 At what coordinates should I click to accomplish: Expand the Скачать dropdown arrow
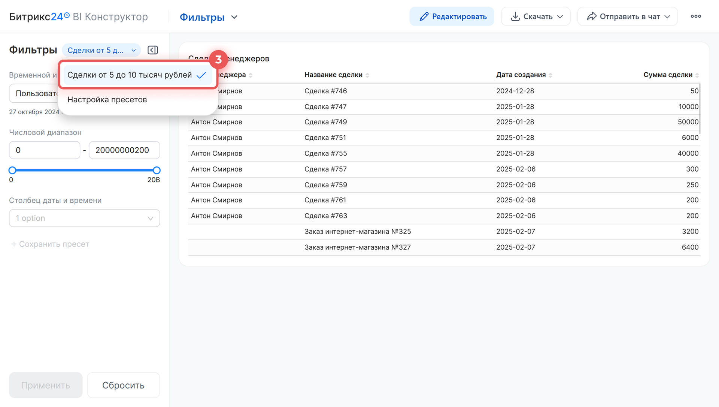(x=560, y=17)
